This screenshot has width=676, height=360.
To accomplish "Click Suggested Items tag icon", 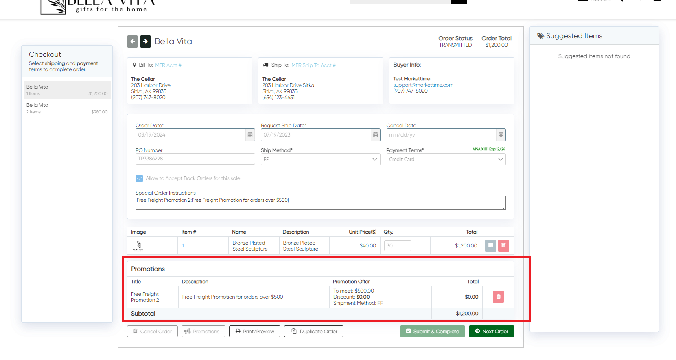I will click(x=541, y=36).
